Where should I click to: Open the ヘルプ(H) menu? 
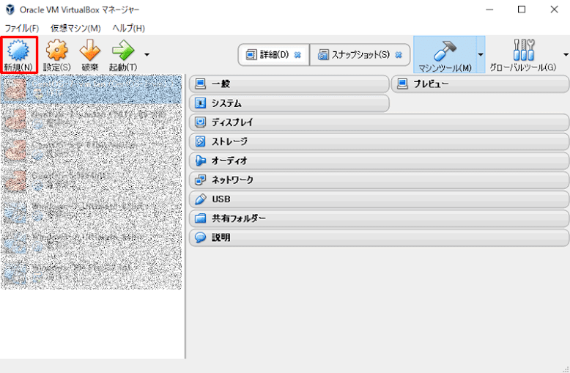click(129, 28)
